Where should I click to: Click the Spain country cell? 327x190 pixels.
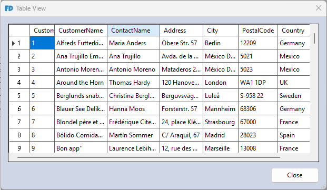pos(294,135)
